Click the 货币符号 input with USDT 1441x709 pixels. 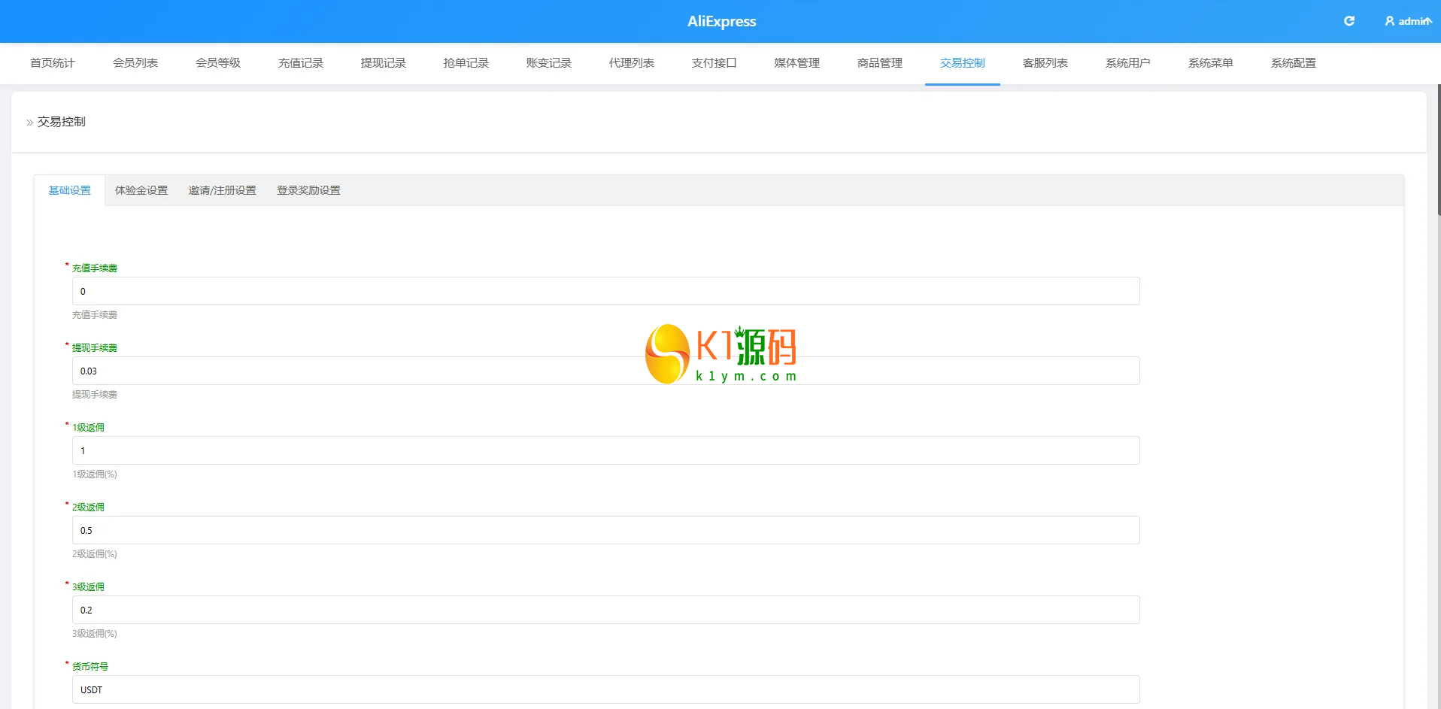click(606, 689)
